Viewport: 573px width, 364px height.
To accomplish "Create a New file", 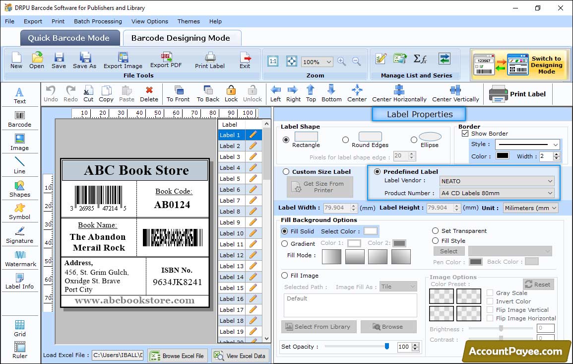I will 16,61.
